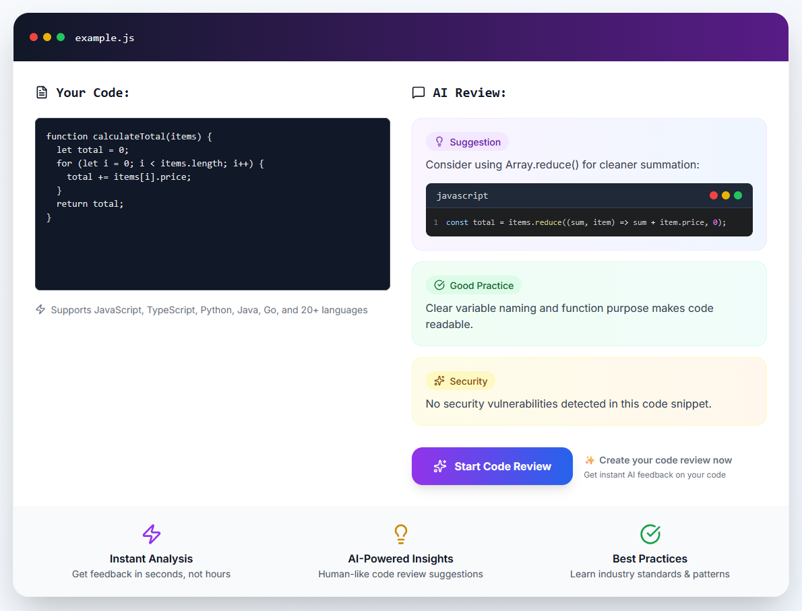Select the javascript label on the code snippet
This screenshot has width=802, height=611.
click(x=462, y=195)
